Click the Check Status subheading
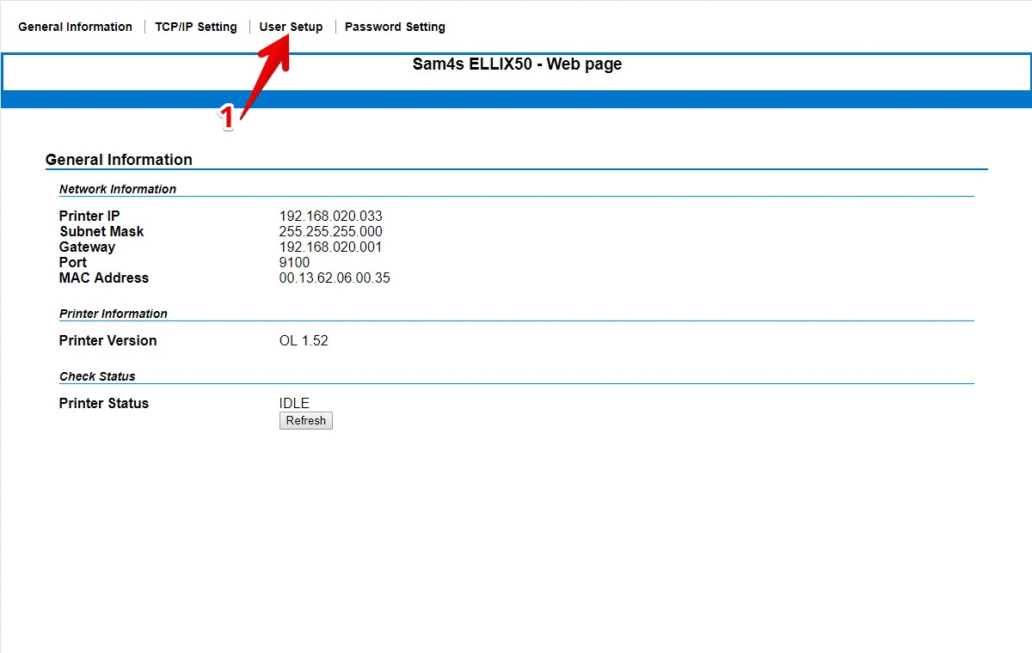Image resolution: width=1032 pixels, height=653 pixels. [97, 376]
